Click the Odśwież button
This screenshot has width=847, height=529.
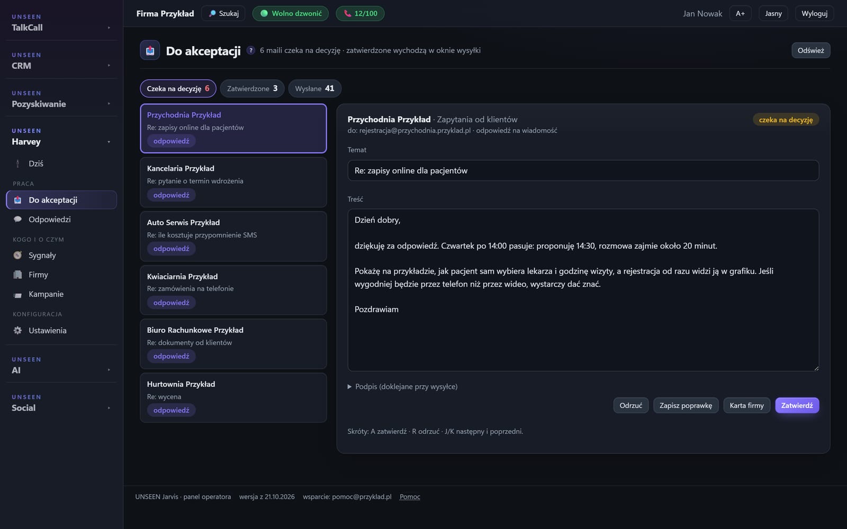(810, 50)
